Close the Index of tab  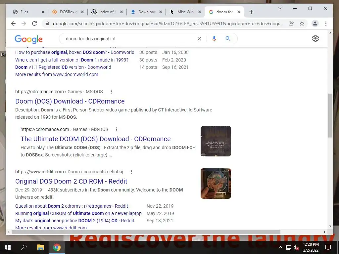click(x=121, y=12)
